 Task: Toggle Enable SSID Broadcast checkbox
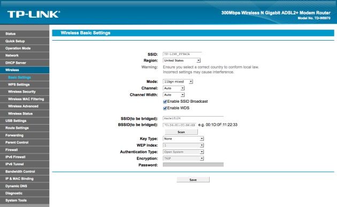click(x=165, y=102)
